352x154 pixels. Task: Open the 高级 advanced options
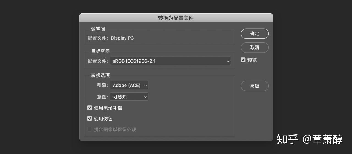point(255,86)
